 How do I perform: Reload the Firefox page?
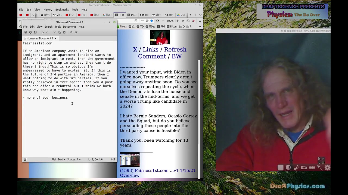157,21
